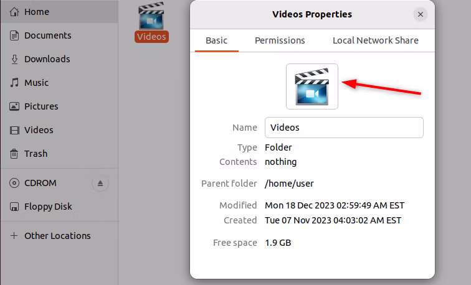The image size is (471, 285).
Task: Open Other Locations in the sidebar
Action: click(x=57, y=236)
